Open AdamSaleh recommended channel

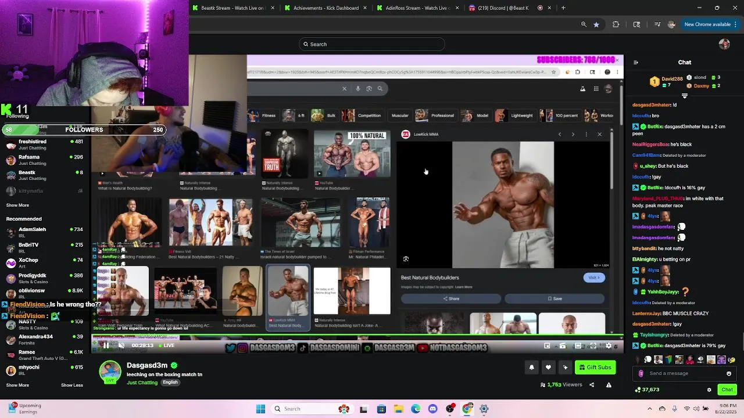45,232
